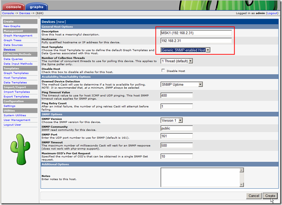Open User Management in the sidebar
This screenshot has height=205, width=282.
tap(17, 120)
